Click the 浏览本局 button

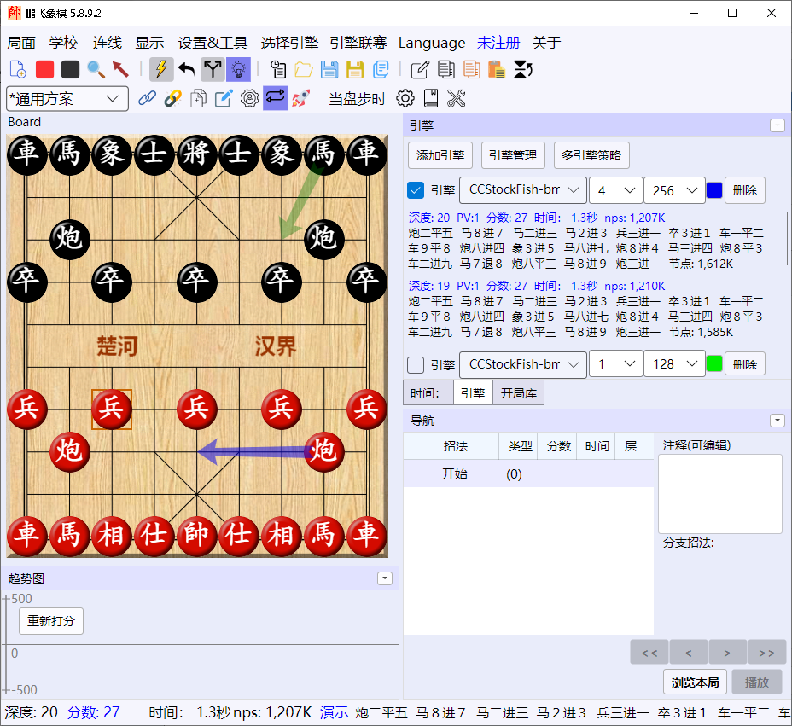pos(695,682)
